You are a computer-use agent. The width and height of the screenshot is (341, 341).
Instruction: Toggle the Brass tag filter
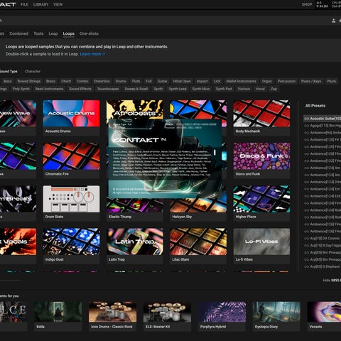coord(50,81)
